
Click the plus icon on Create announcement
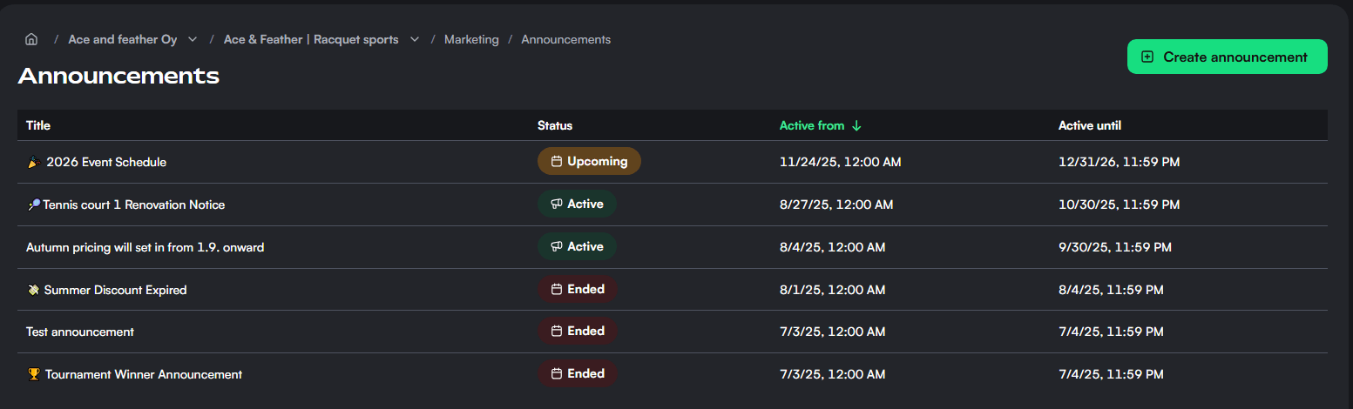coord(1147,57)
